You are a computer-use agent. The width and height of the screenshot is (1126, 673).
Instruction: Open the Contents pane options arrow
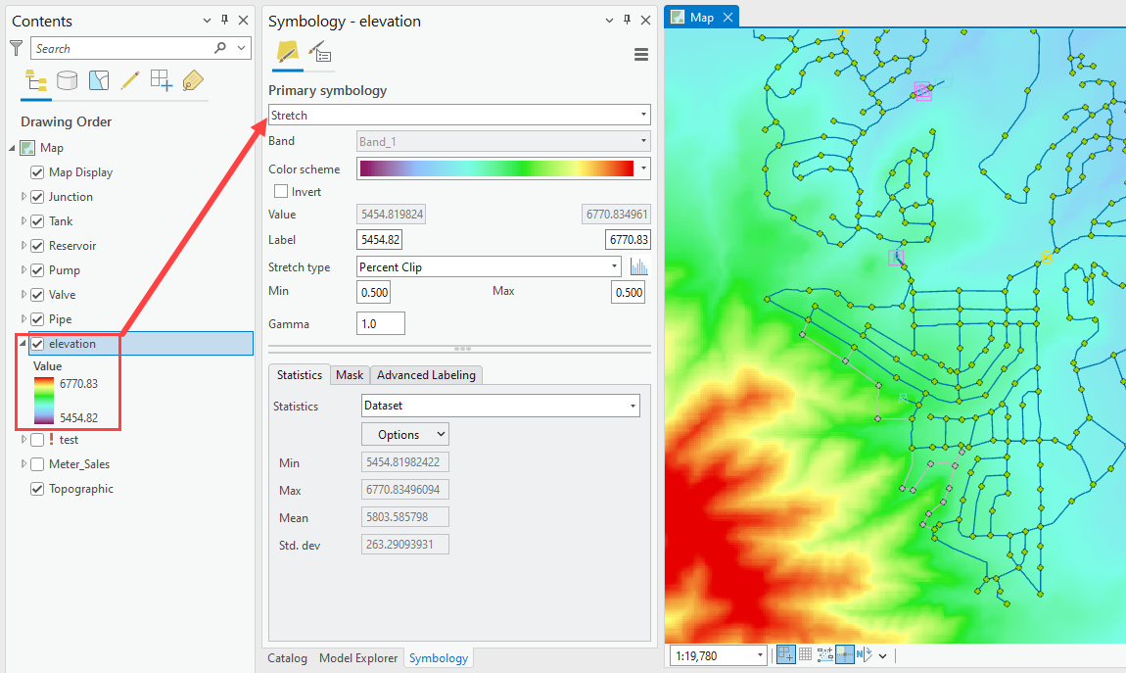[x=207, y=21]
